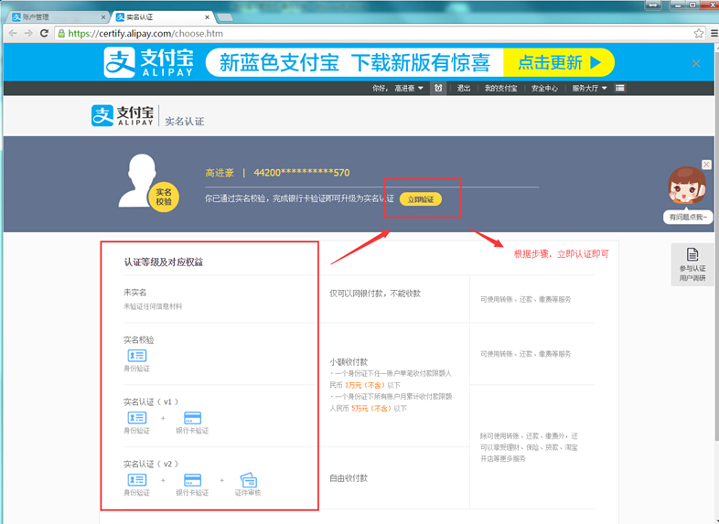
Task: Select the 实名认证 browser tab
Action: click(x=161, y=17)
